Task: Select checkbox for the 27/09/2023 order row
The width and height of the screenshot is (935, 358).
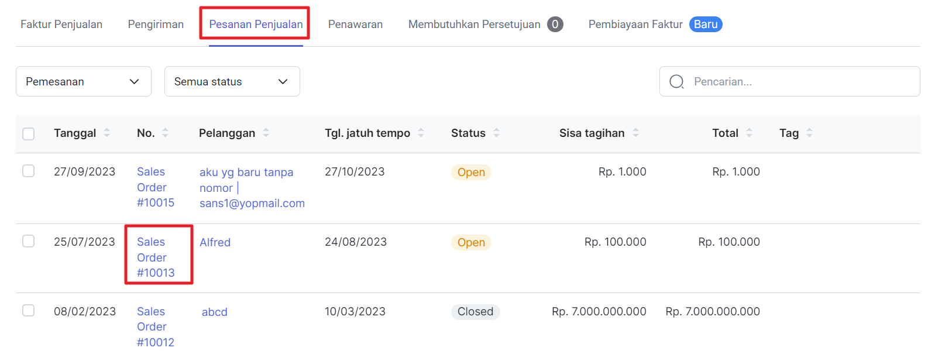Action: 29,171
